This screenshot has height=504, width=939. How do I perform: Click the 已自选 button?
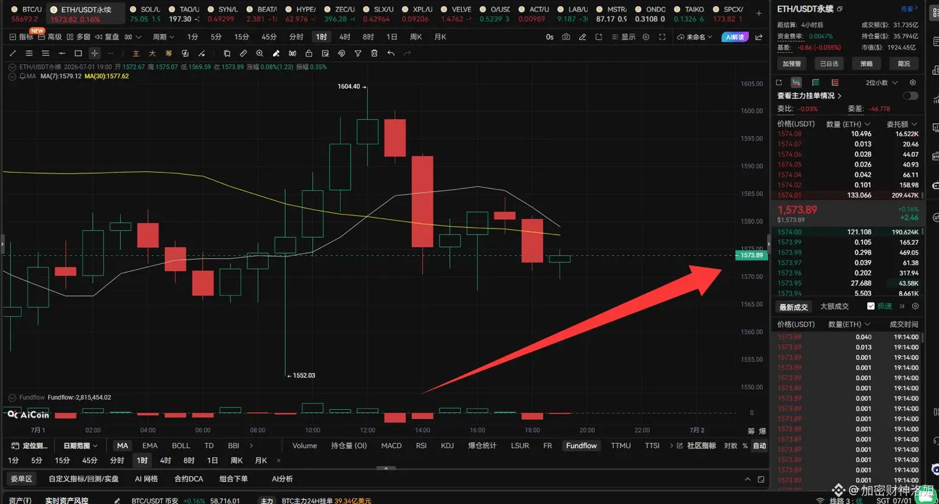pos(829,63)
